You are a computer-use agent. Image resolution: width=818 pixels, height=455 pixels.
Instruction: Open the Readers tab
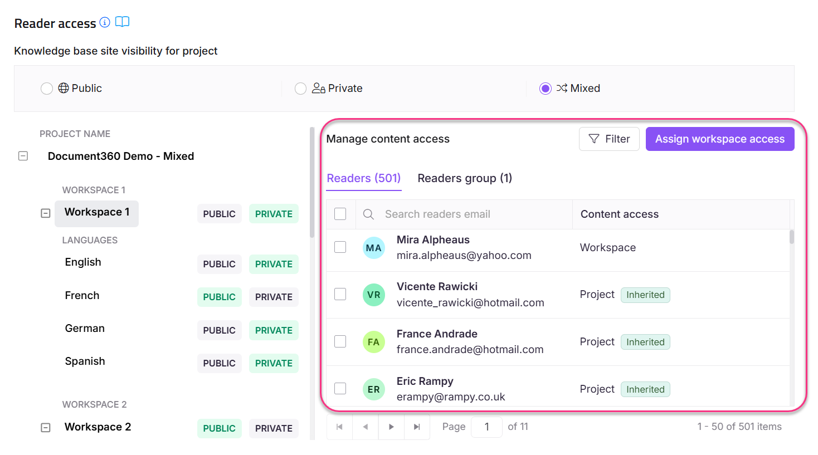click(x=363, y=178)
